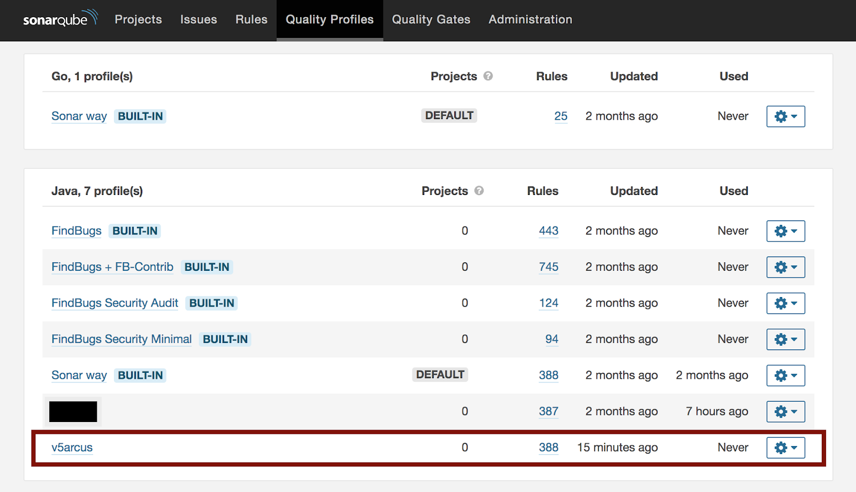Open the Administration menu
Image resolution: width=856 pixels, height=492 pixels.
[x=530, y=19]
